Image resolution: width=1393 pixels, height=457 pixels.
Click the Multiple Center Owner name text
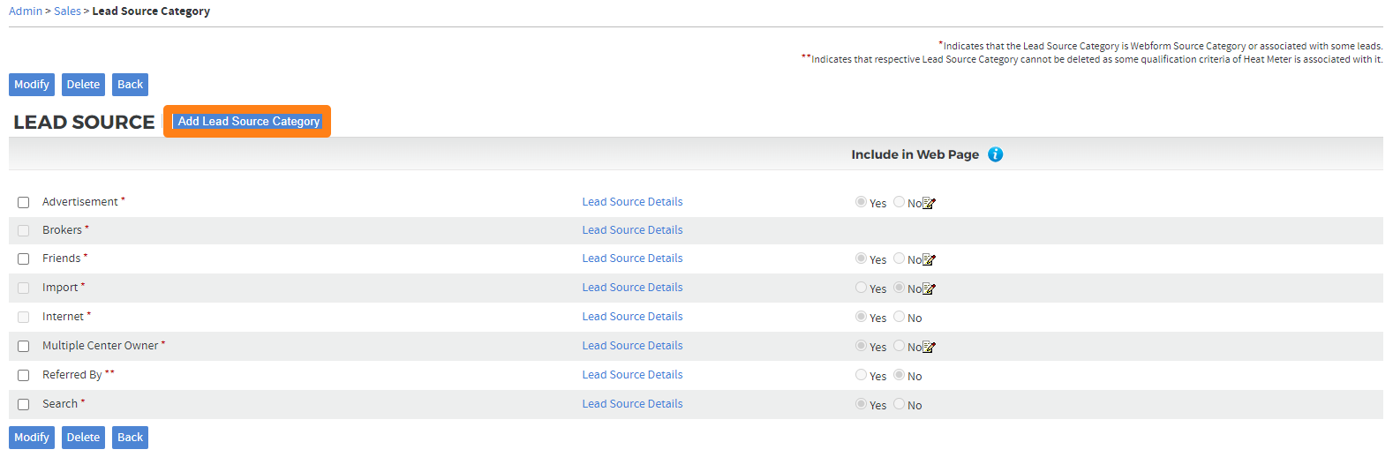click(x=101, y=346)
